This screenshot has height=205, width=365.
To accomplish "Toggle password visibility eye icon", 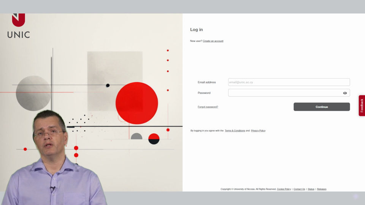I will pos(345,93).
